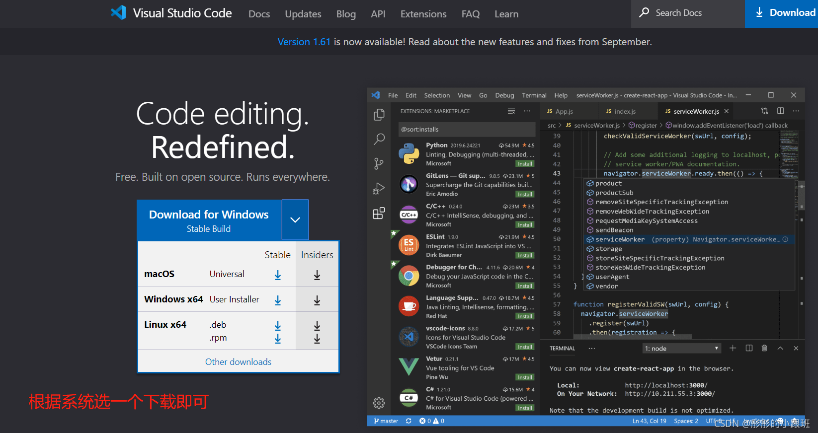Click 'Ln 43, Col 19' in status bar
The image size is (818, 433).
click(649, 421)
